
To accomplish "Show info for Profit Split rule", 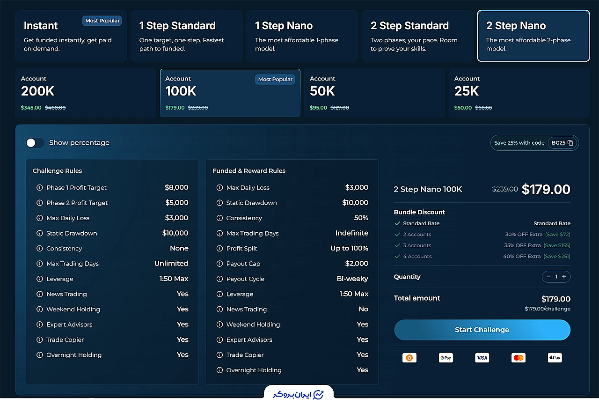I will (x=219, y=249).
